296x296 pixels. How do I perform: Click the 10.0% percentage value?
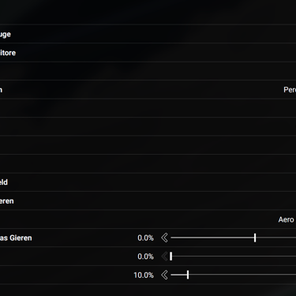tap(144, 275)
